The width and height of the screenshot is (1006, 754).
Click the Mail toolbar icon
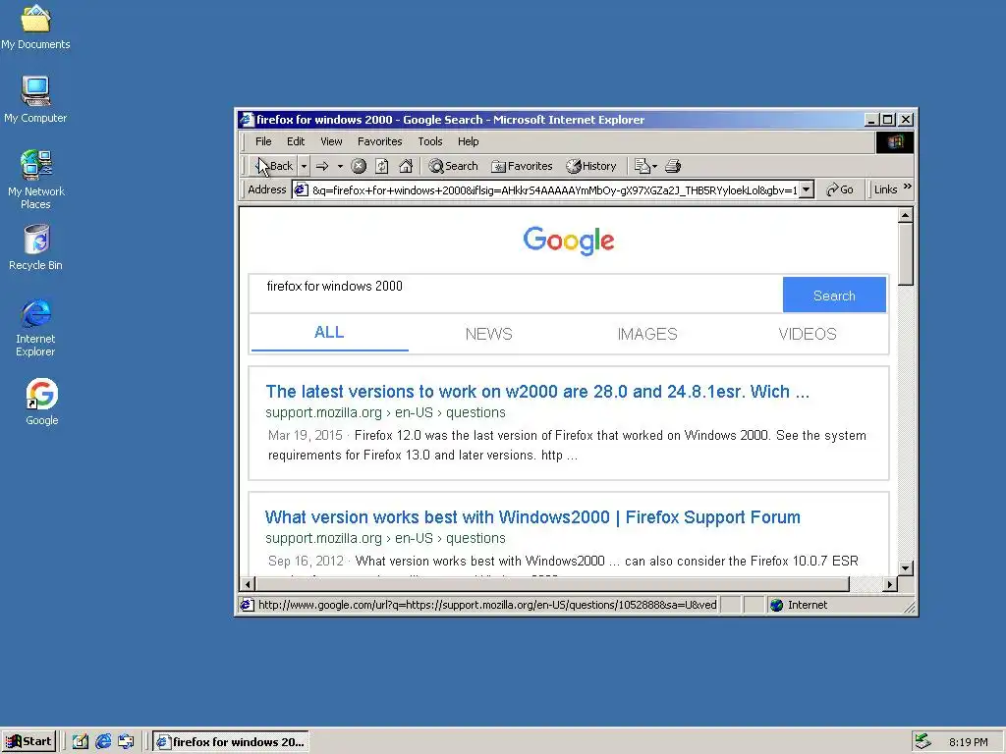tap(645, 166)
